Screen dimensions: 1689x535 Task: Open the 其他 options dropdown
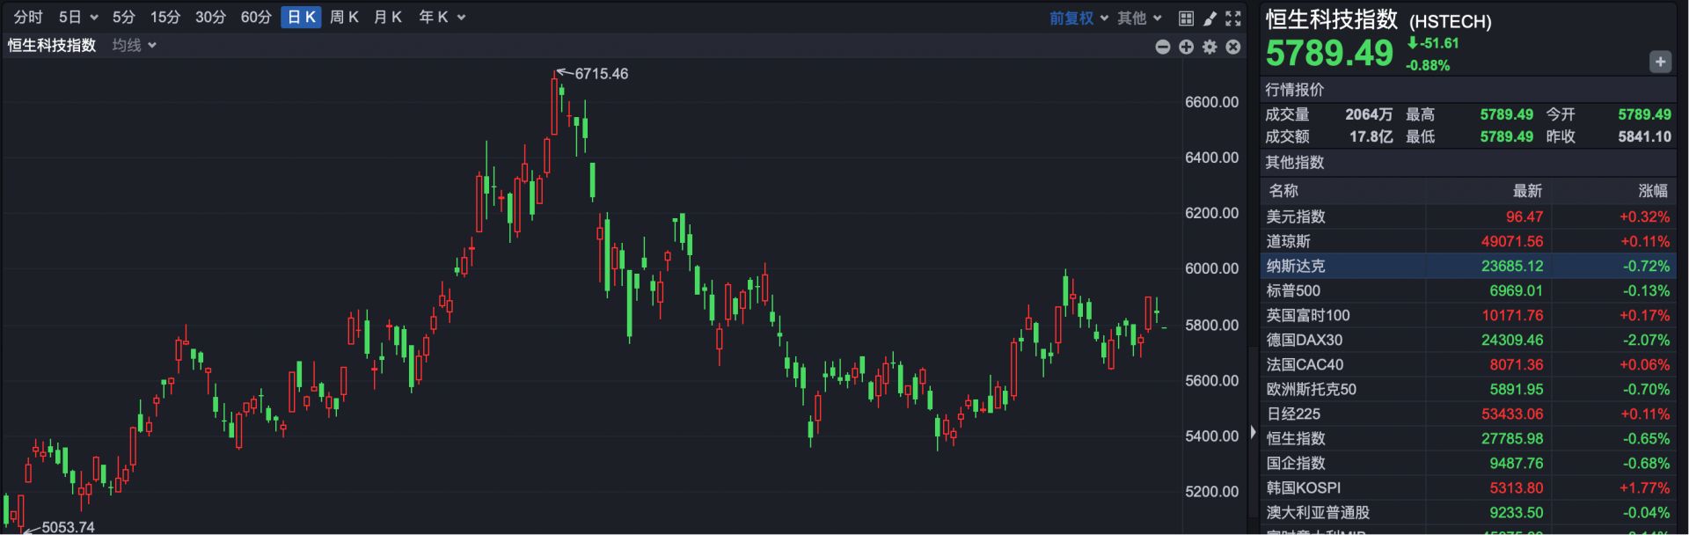tap(1139, 18)
